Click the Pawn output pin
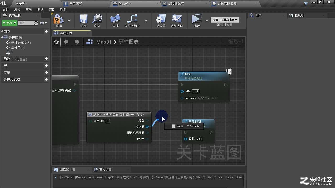Screen dimensions: 335x188 tap(147, 139)
